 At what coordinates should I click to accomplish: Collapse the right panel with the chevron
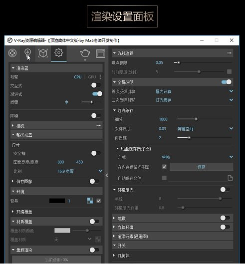[x=107, y=175]
